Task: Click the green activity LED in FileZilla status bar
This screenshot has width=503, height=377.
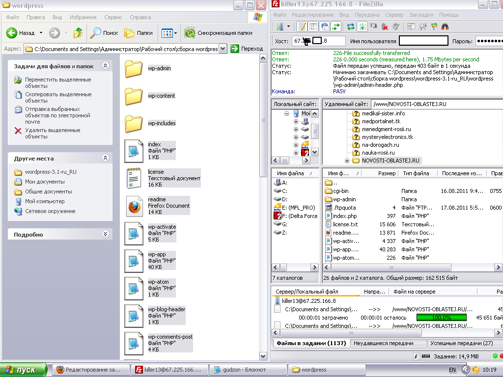Action: tap(495, 356)
